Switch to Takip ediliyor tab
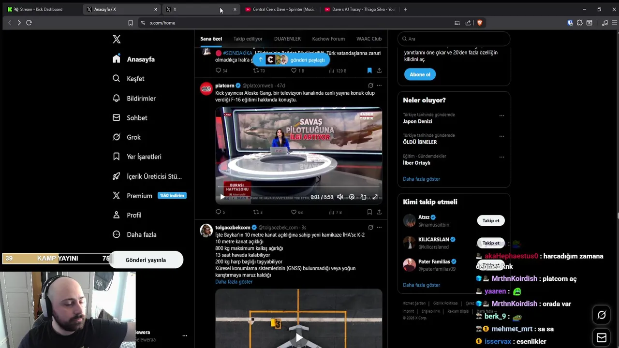Image resolution: width=619 pixels, height=348 pixels. pyautogui.click(x=248, y=39)
